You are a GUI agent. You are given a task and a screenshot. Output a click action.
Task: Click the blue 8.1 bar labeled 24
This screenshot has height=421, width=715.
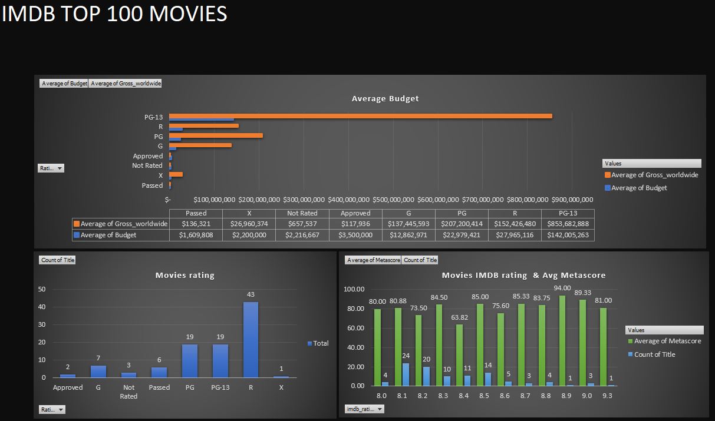click(x=406, y=374)
